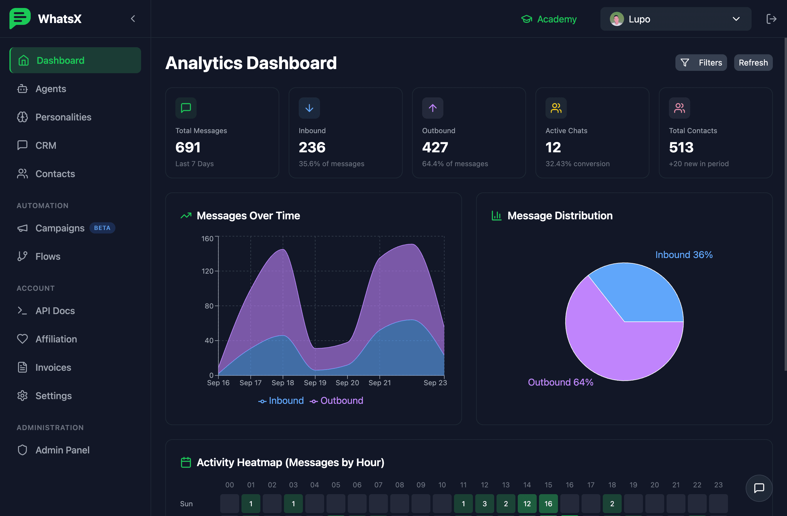Click the Outbound up-arrow icon
Screen dimensions: 787x516
(432, 108)
